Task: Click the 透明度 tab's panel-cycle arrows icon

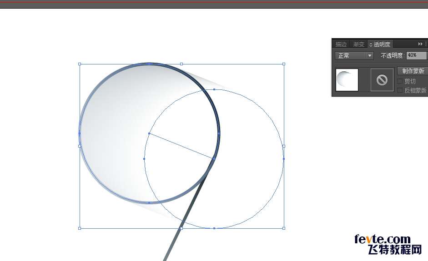Action: click(x=371, y=44)
